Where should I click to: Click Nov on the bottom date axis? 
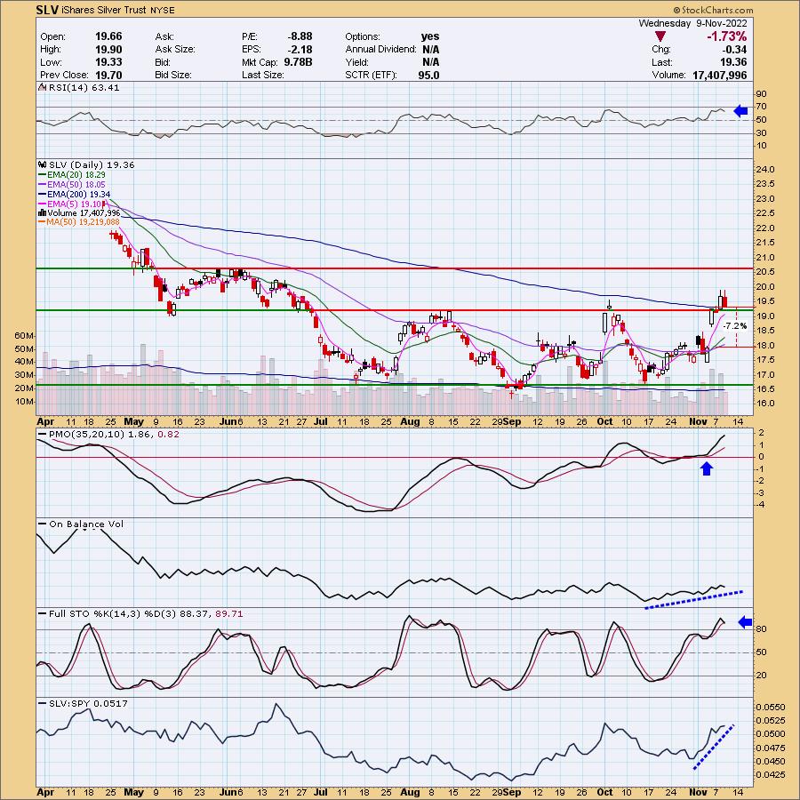698,792
